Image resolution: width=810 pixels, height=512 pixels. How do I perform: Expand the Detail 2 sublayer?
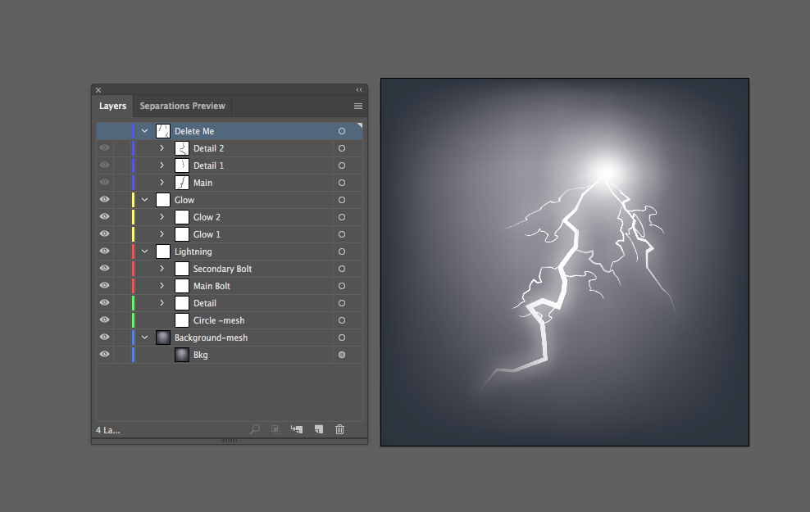tap(162, 148)
